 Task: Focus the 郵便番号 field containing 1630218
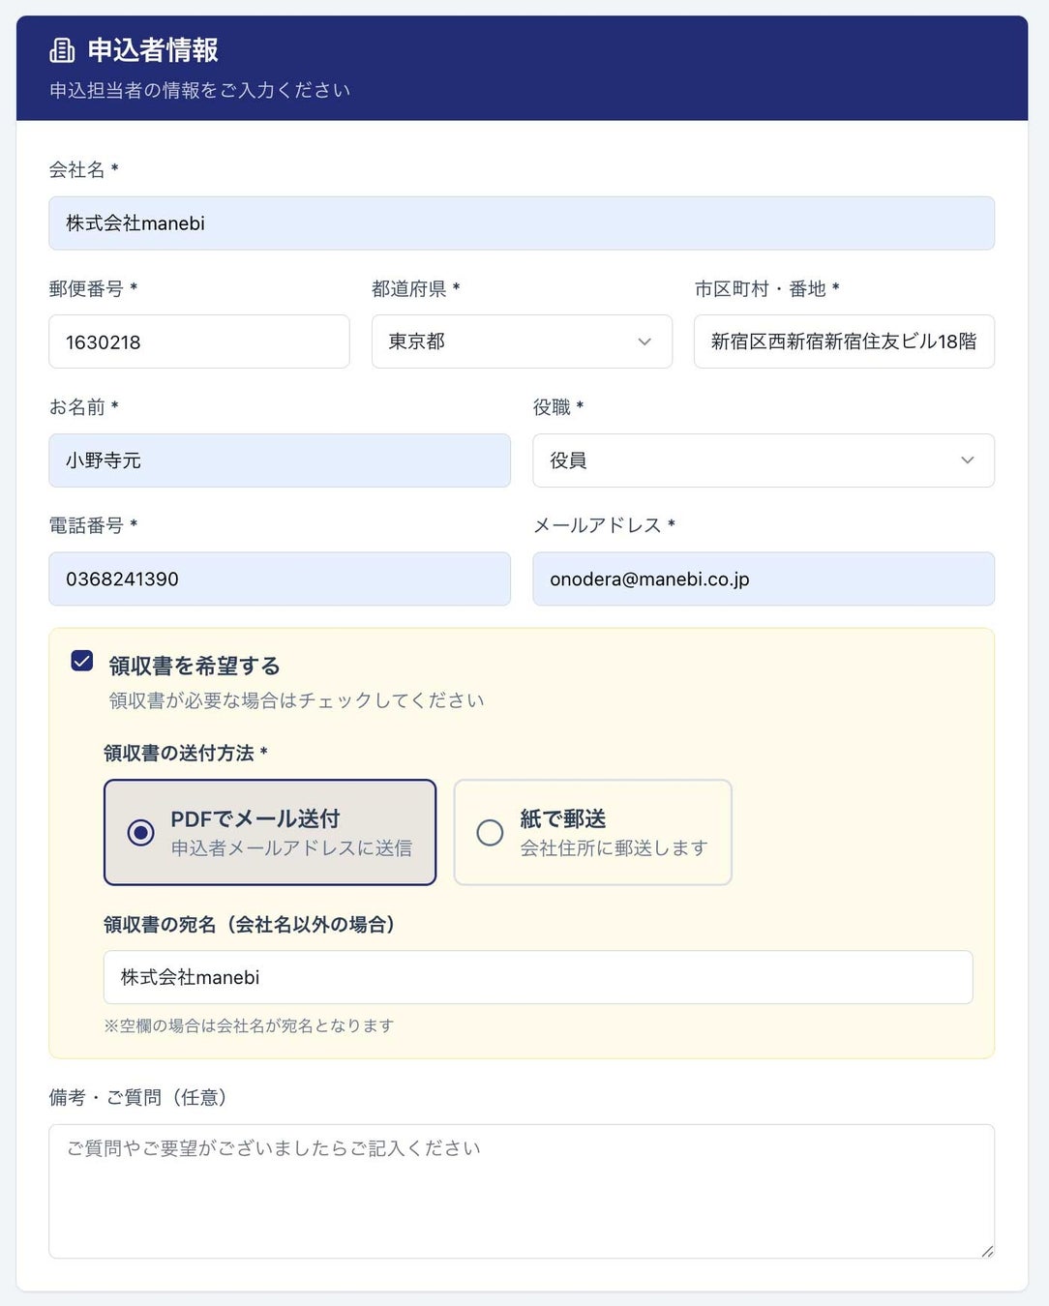(x=198, y=341)
